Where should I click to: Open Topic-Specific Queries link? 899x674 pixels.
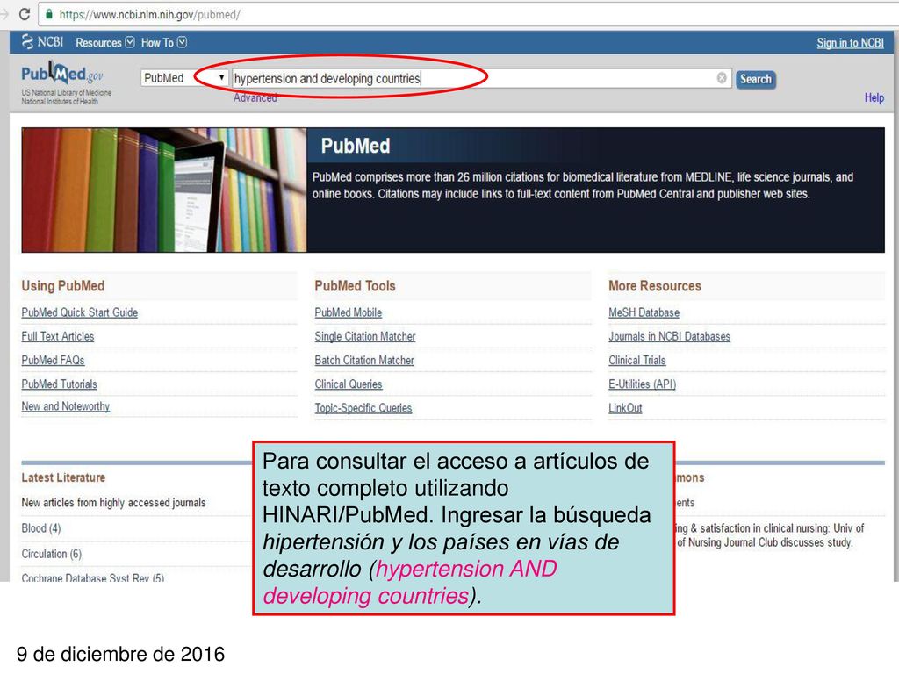(363, 408)
